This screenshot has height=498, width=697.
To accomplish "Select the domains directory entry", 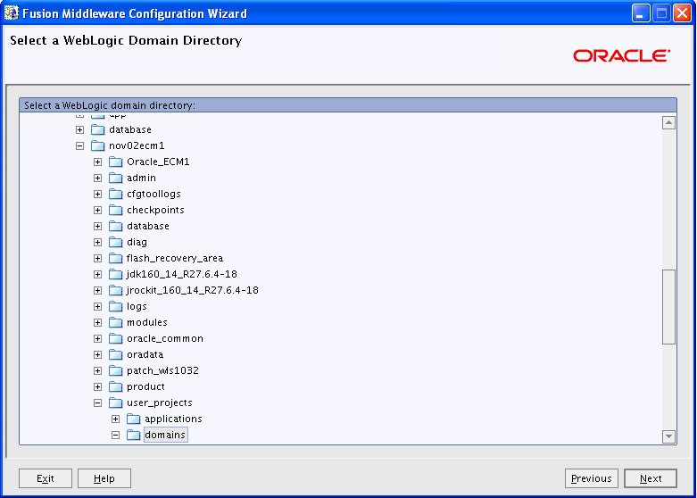I will [165, 435].
